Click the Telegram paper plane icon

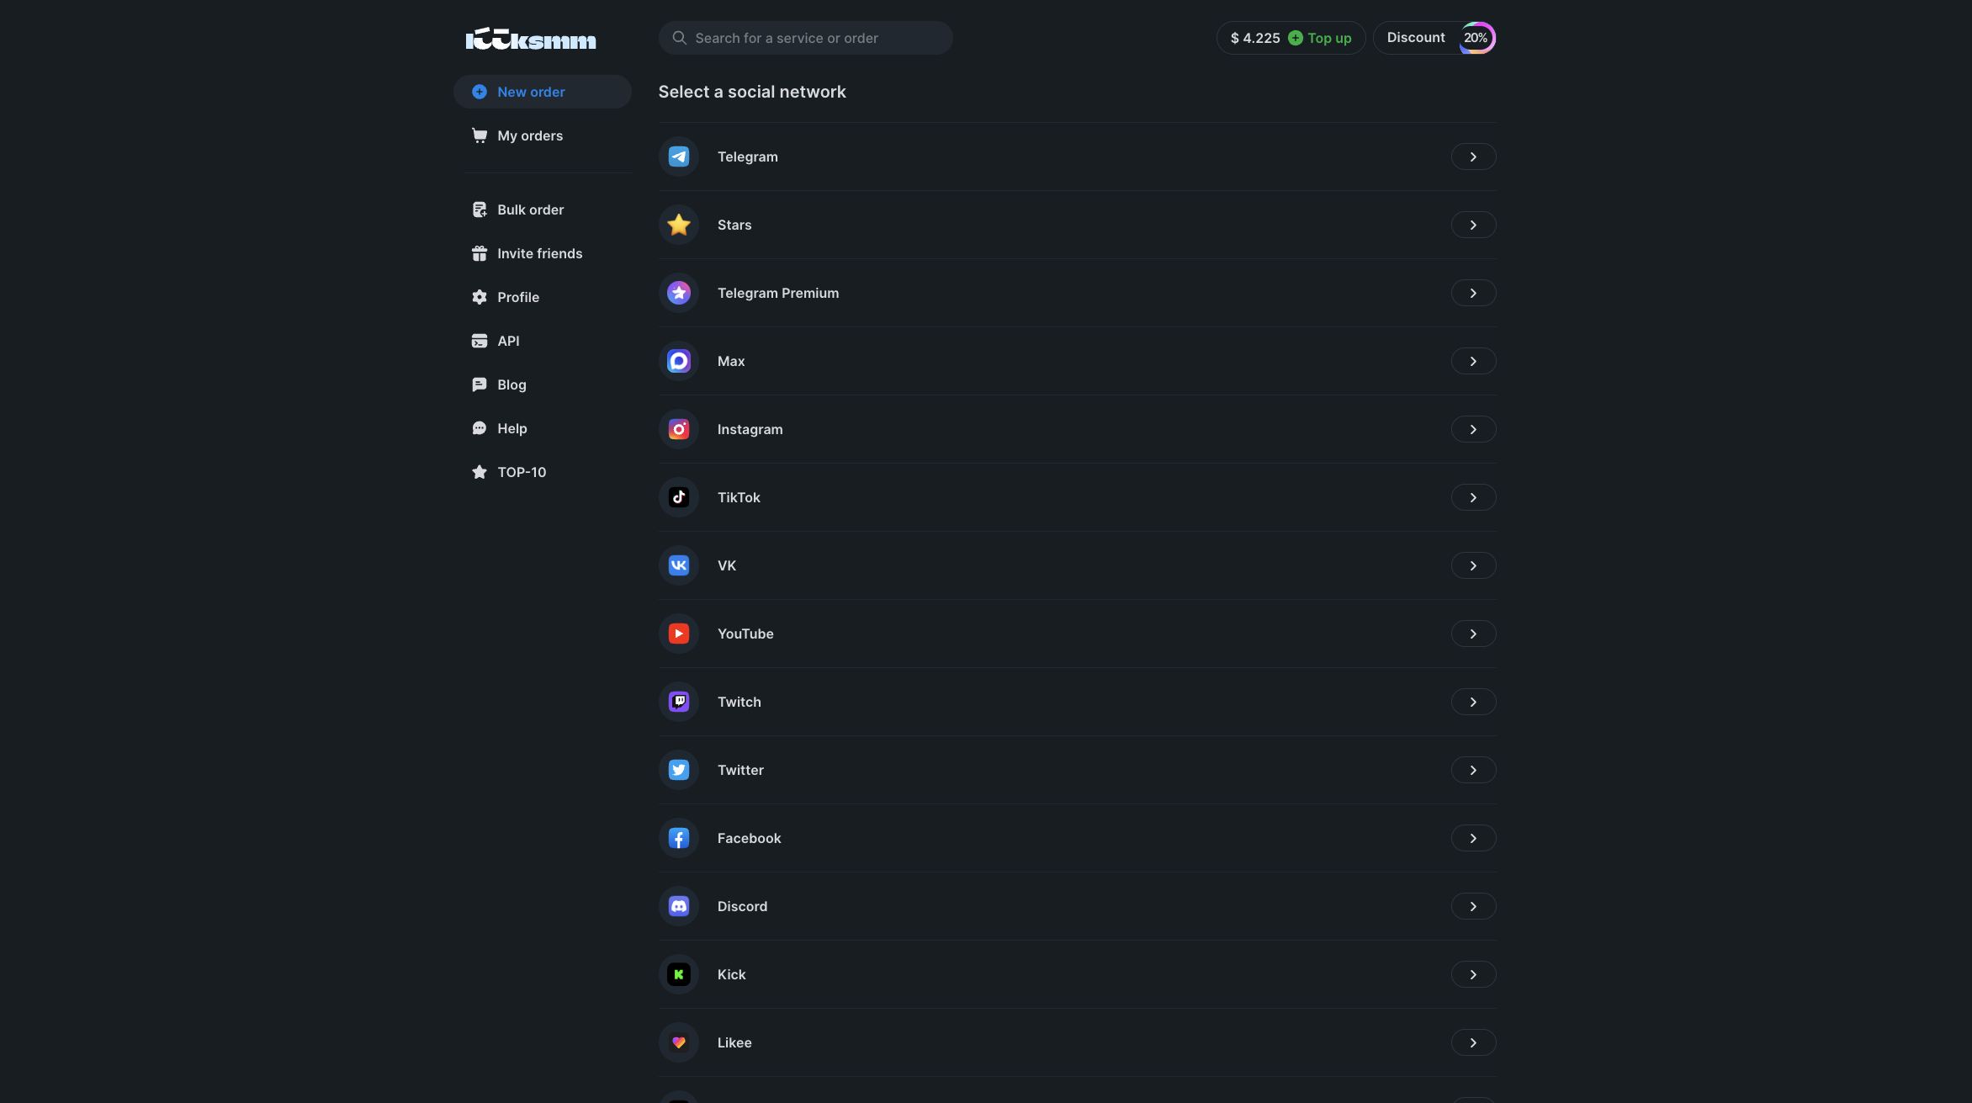(x=678, y=156)
